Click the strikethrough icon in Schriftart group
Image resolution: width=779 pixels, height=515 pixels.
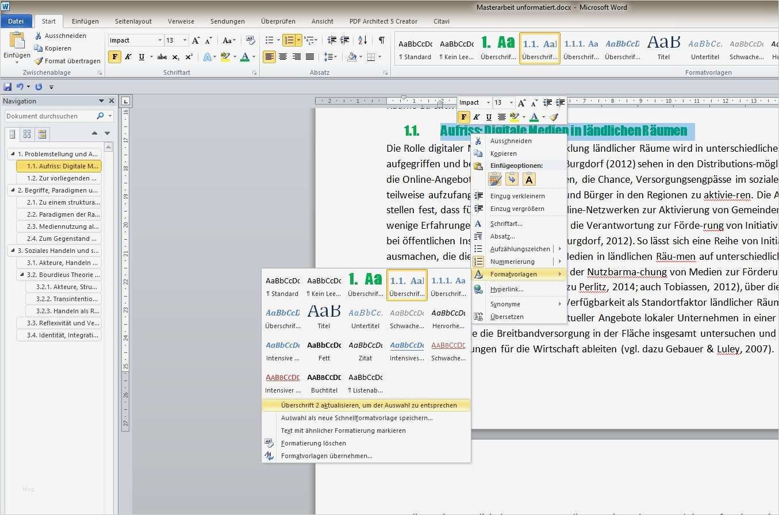162,57
